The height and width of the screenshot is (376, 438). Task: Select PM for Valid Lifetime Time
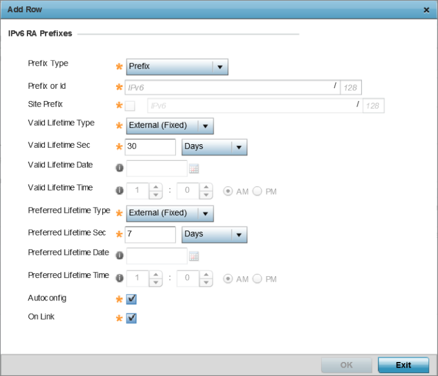pos(257,191)
